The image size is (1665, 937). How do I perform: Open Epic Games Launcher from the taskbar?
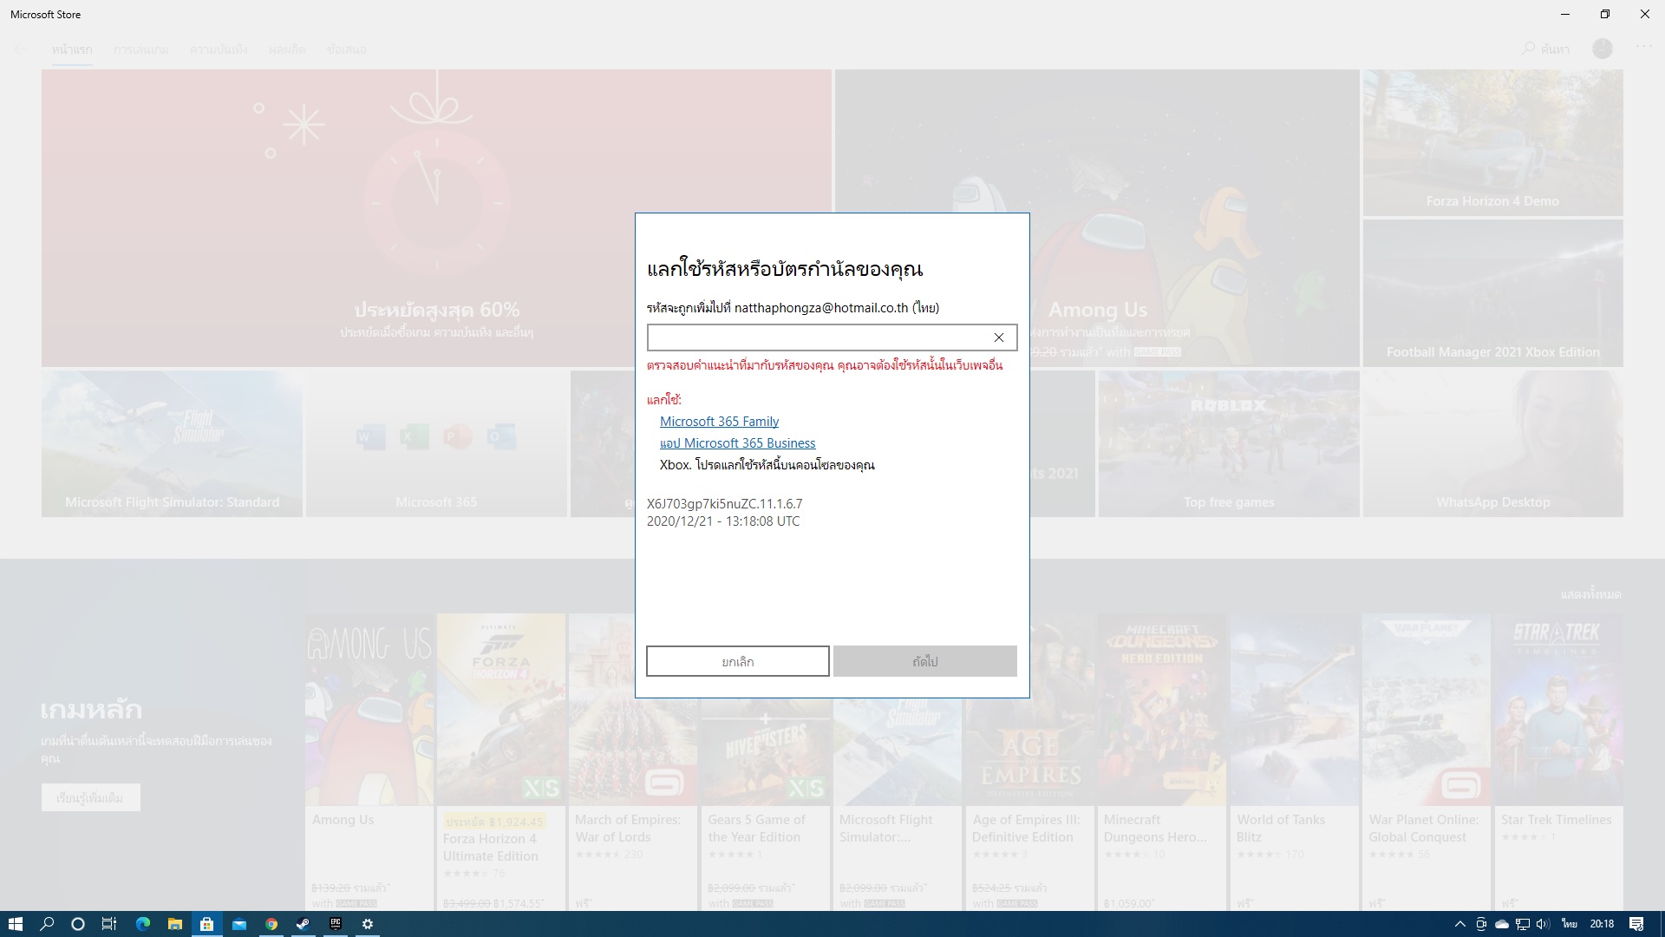pyautogui.click(x=336, y=924)
